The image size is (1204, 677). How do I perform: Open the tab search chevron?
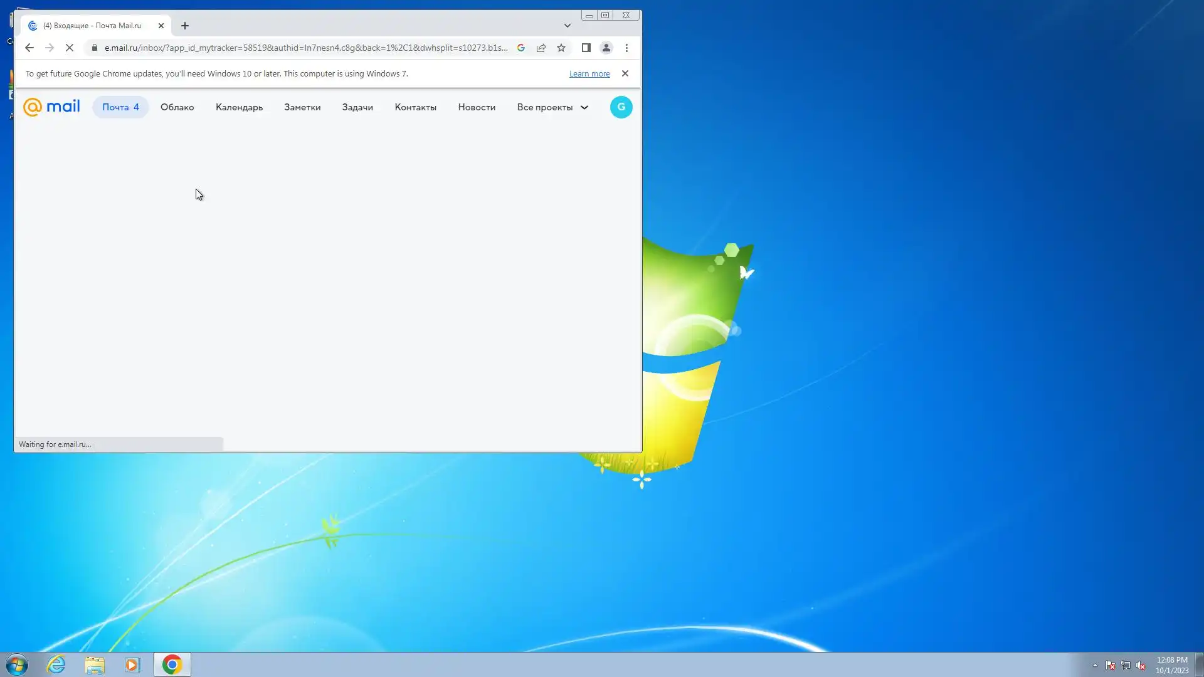(568, 26)
